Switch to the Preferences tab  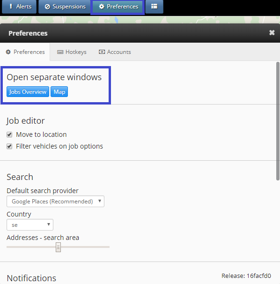point(25,52)
